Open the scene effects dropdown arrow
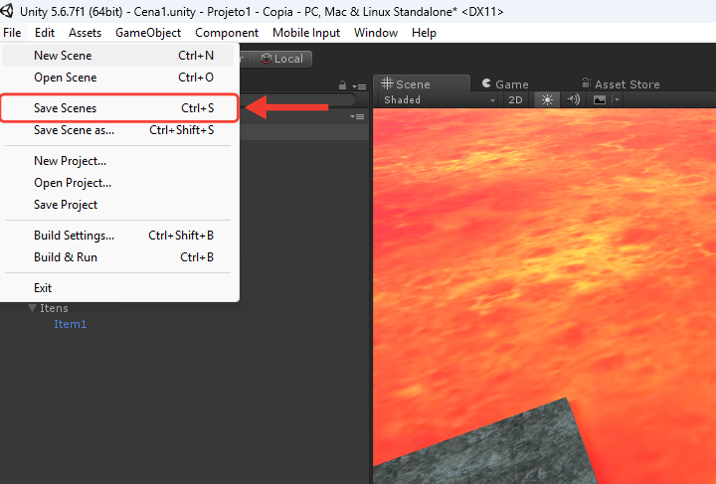Screen dimensions: 716x484 pyautogui.click(x=617, y=100)
